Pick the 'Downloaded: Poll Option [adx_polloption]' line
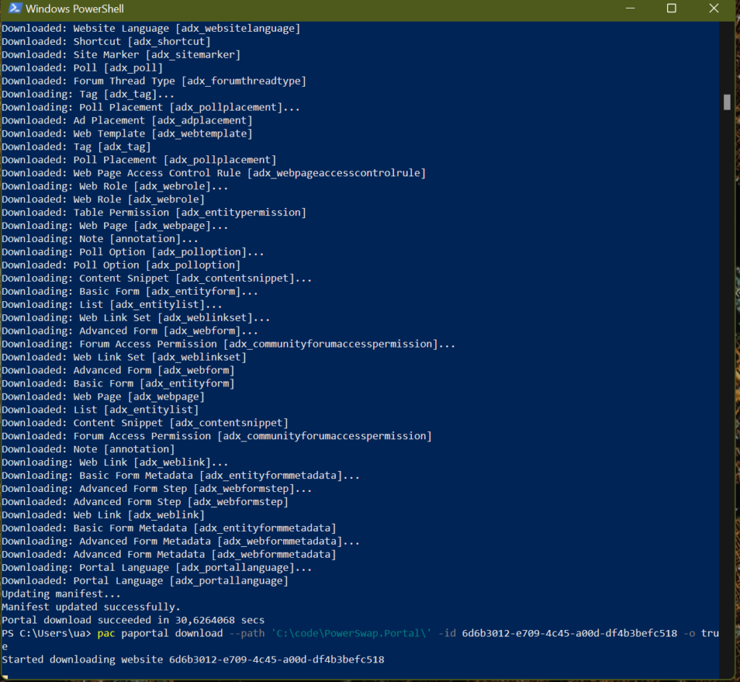 click(x=121, y=265)
